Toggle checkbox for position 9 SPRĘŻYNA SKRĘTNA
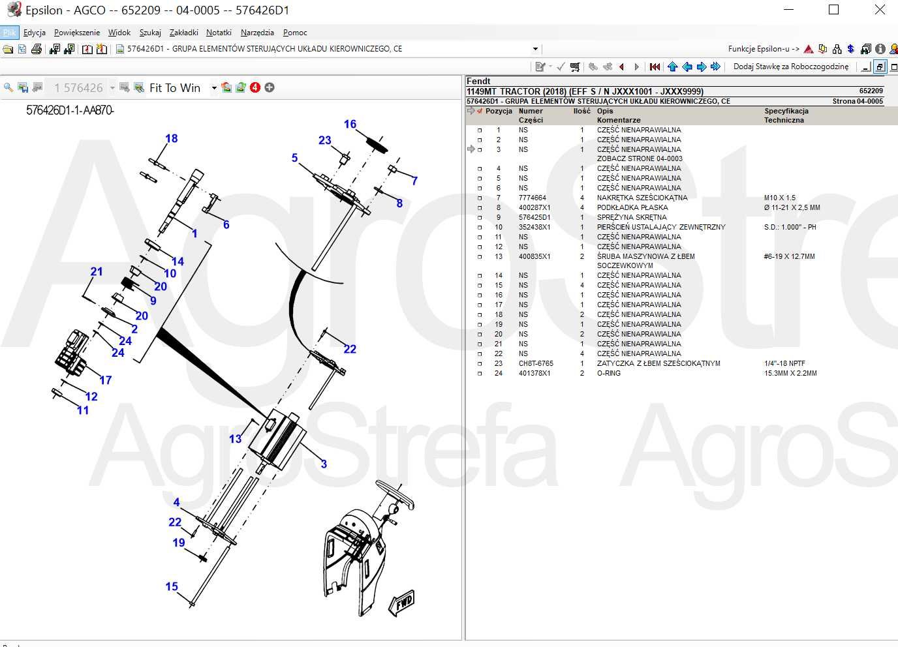The height and width of the screenshot is (647, 898). pyautogui.click(x=480, y=218)
